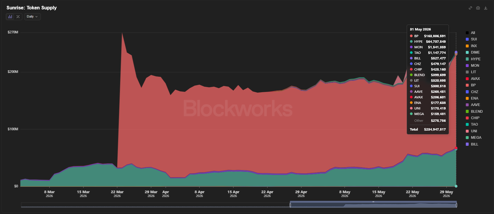
Task: Click the DIME legend entry
Action: click(x=473, y=52)
